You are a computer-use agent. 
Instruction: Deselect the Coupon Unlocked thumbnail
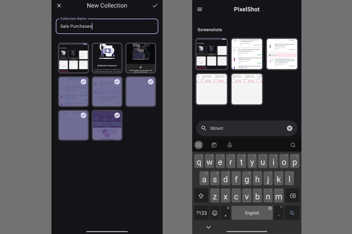pyautogui.click(x=107, y=125)
